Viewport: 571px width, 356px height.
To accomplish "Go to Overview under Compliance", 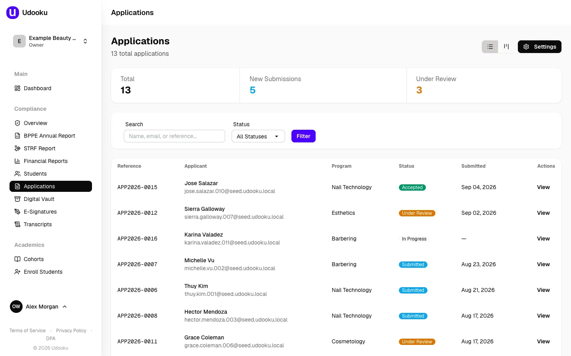I will (x=51, y=123).
